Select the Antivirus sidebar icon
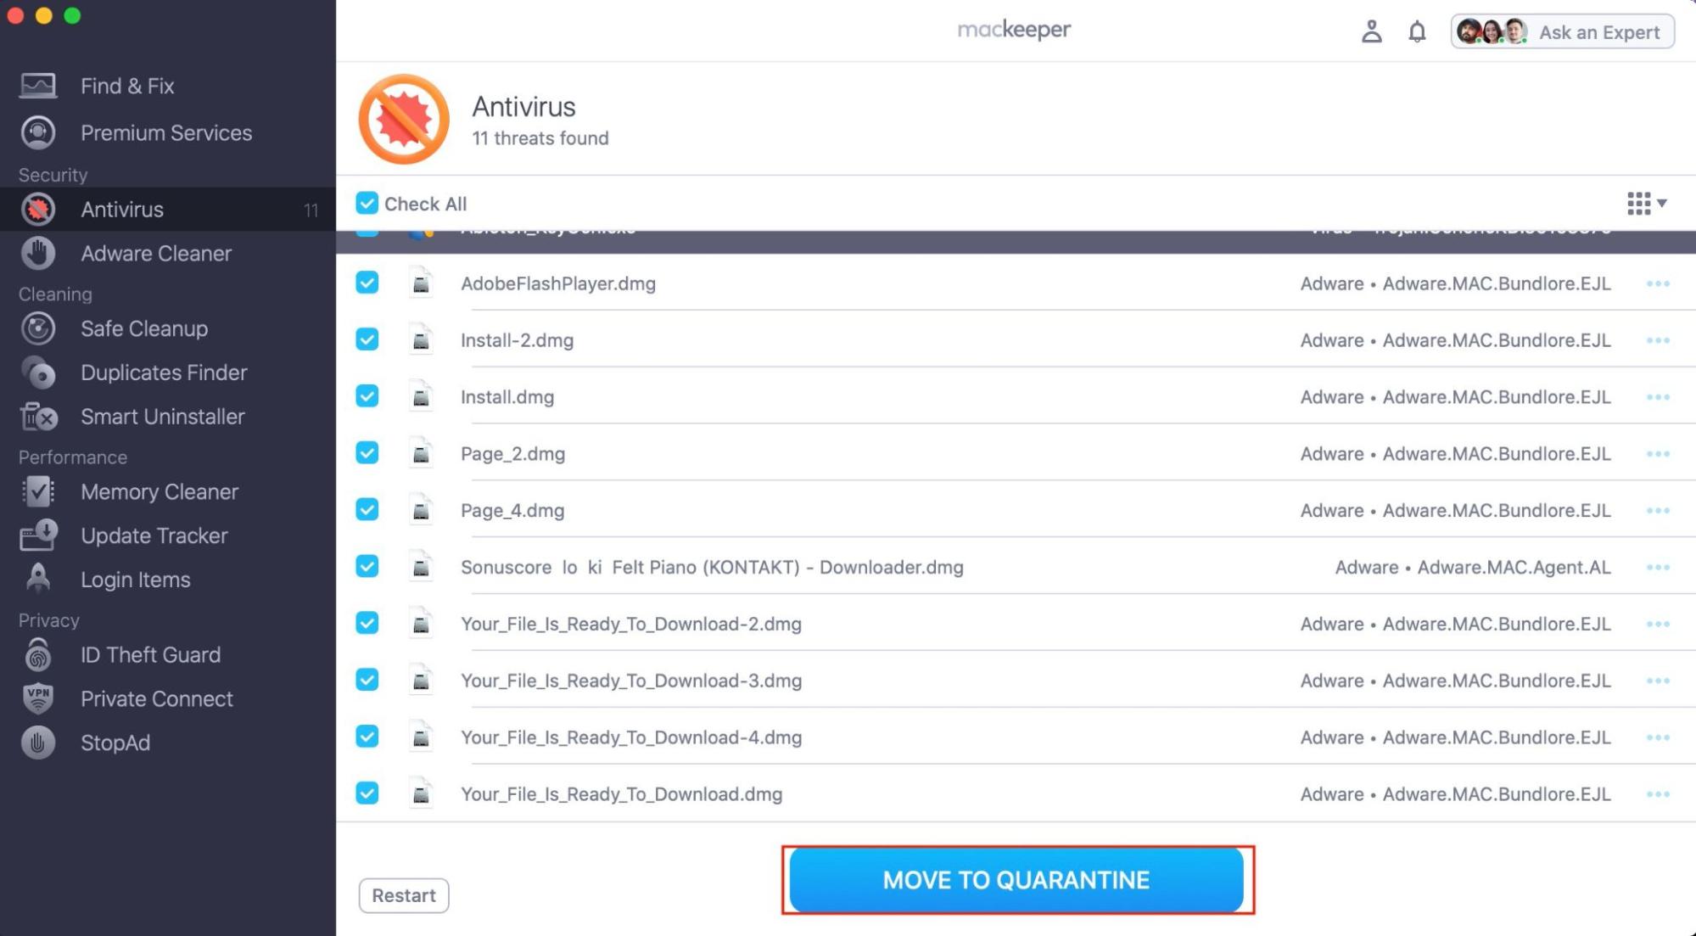 point(38,209)
